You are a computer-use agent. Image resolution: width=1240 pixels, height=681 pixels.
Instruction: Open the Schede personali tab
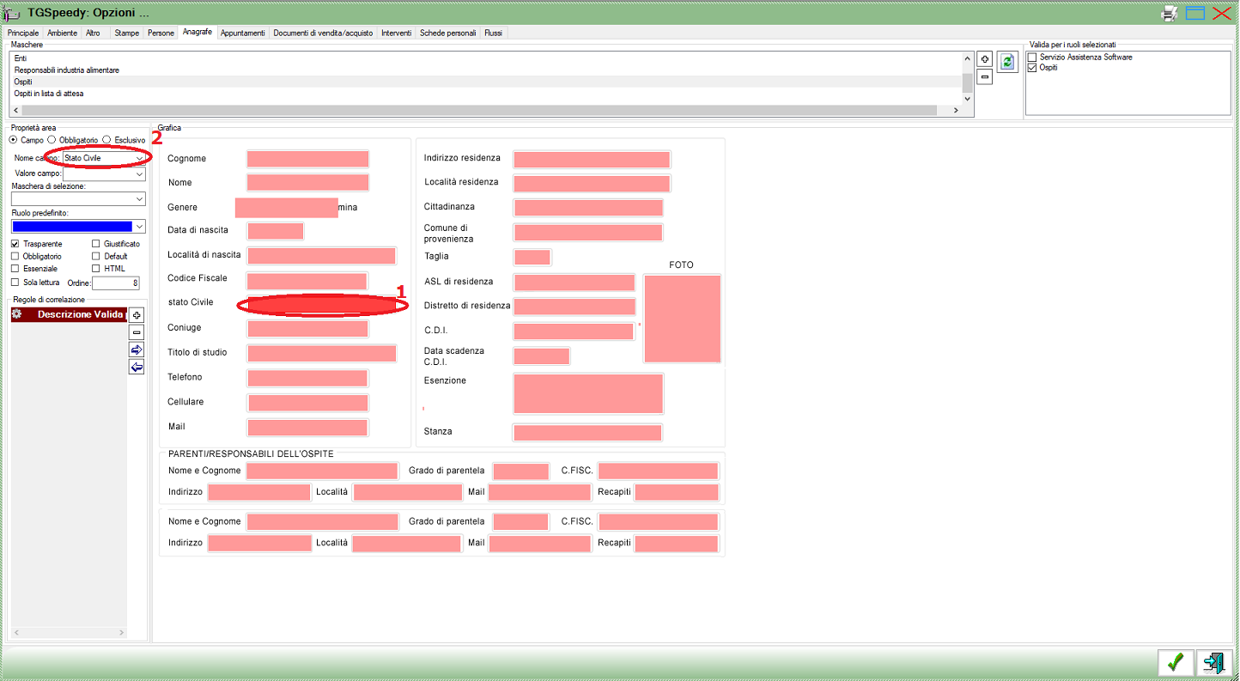point(447,33)
